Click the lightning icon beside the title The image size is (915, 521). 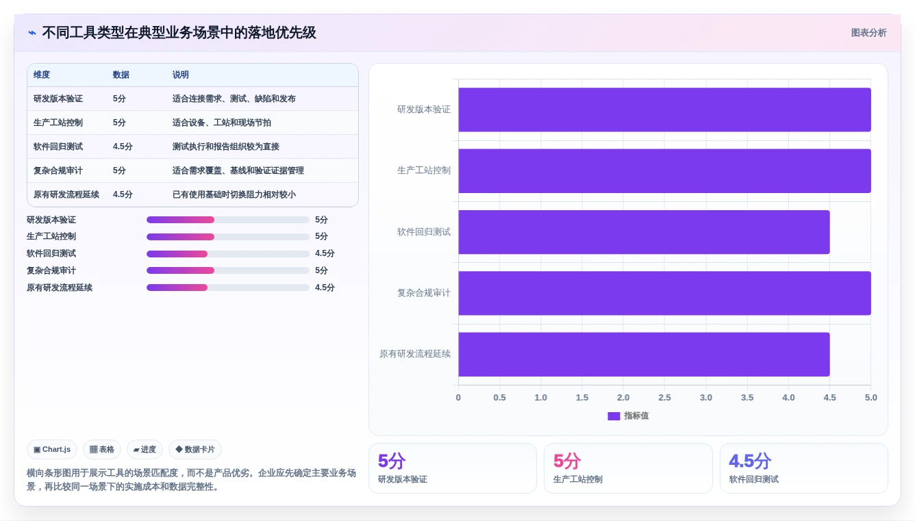coord(32,33)
